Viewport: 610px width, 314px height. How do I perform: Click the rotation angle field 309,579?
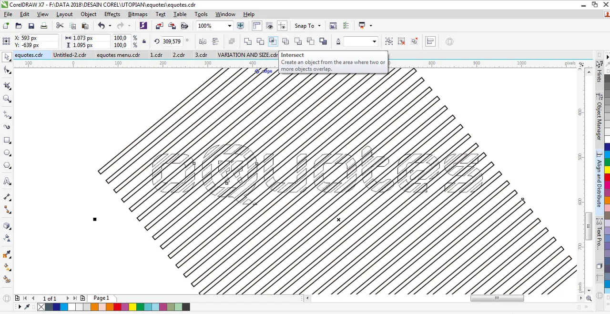click(173, 41)
